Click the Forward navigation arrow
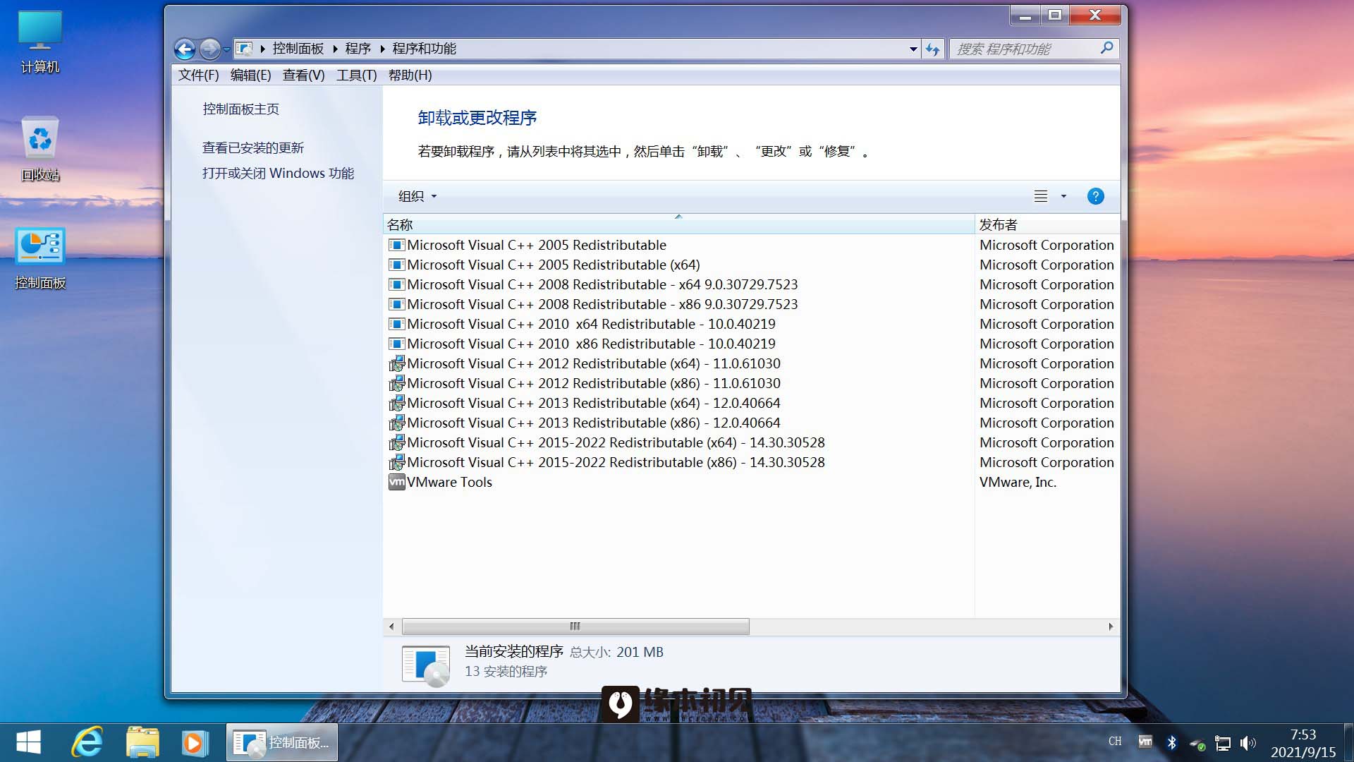Viewport: 1354px width, 762px height. (209, 49)
